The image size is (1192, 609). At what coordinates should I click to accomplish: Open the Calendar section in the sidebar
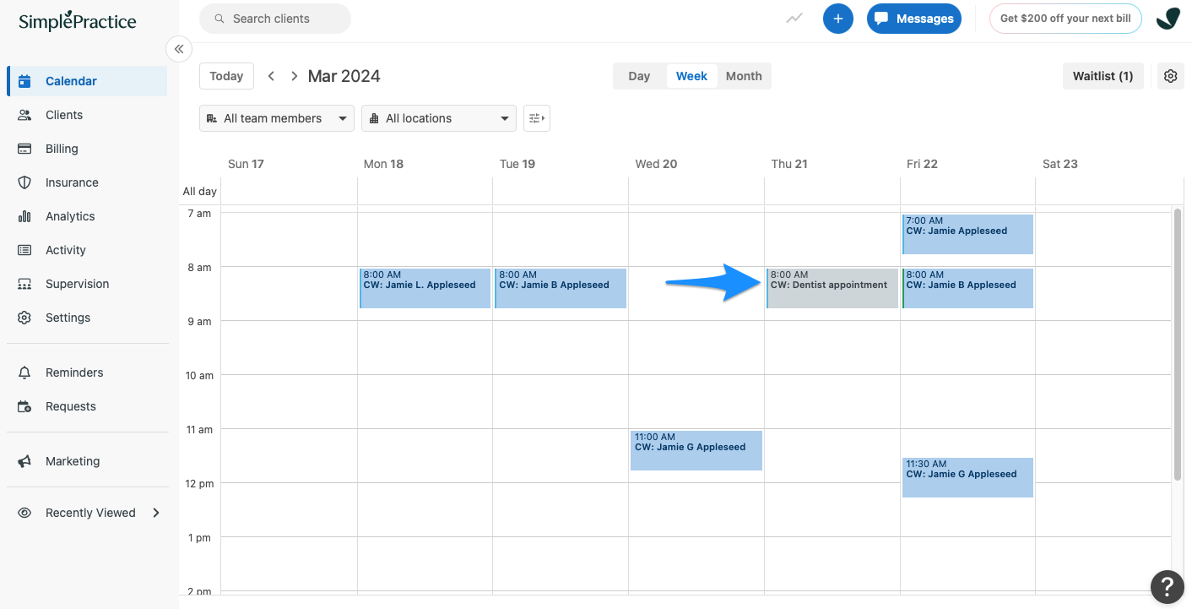tap(70, 80)
